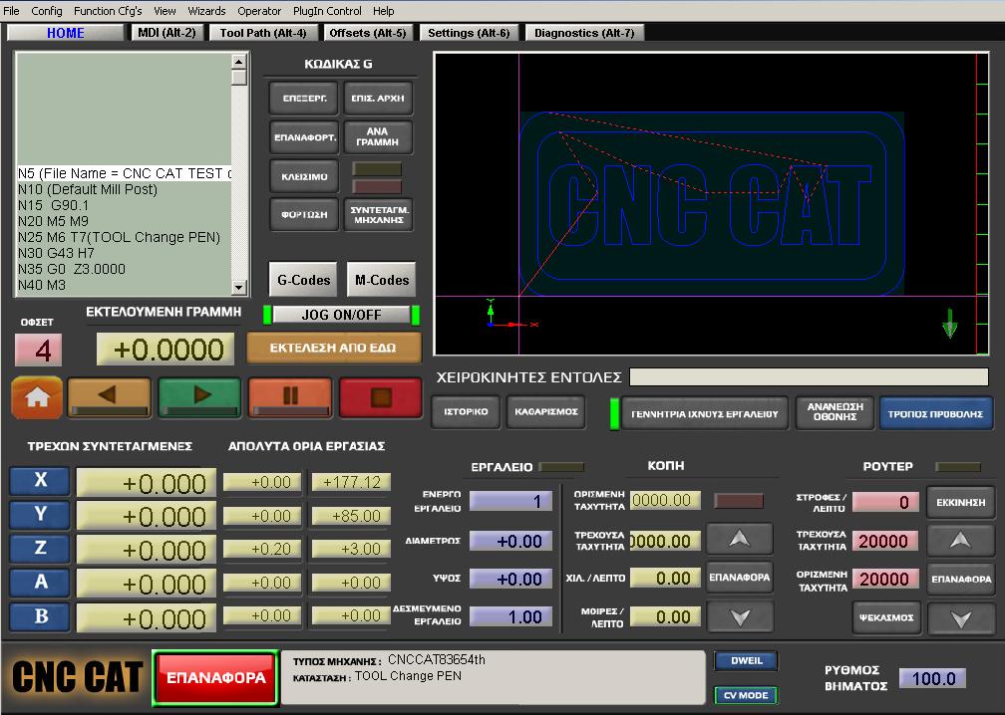Screen dimensions: 1005x715
Task: Click the home icon above the axis readouts
Action: pos(36,396)
